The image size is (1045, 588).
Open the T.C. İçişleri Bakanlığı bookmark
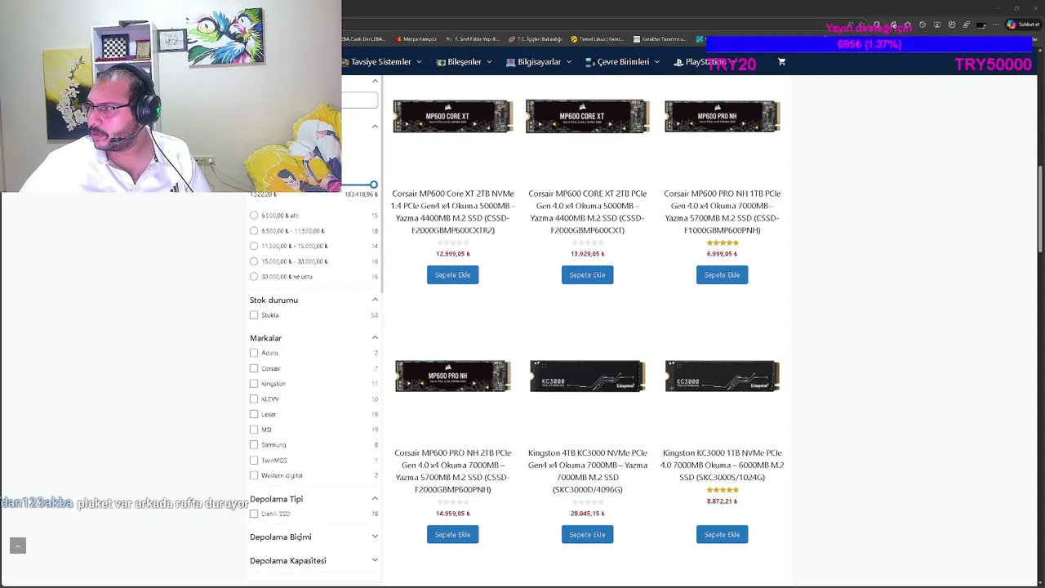pyautogui.click(x=536, y=39)
